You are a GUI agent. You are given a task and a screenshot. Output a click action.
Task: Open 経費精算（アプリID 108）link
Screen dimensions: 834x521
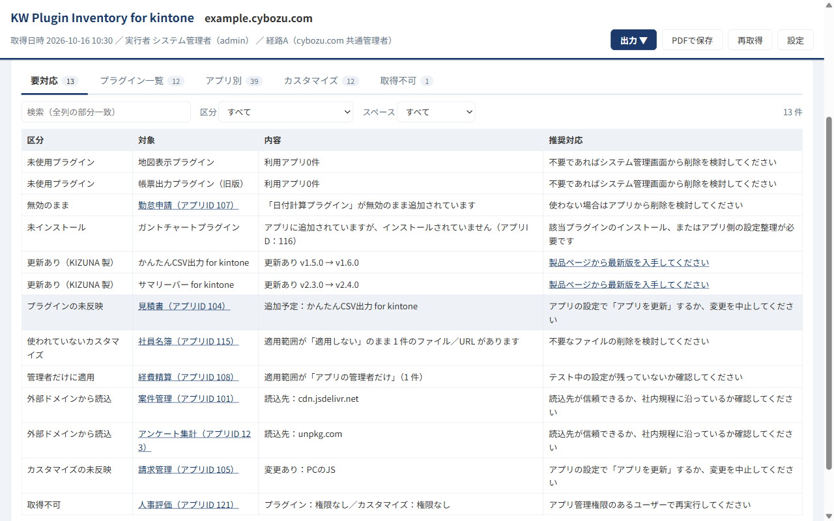(188, 377)
